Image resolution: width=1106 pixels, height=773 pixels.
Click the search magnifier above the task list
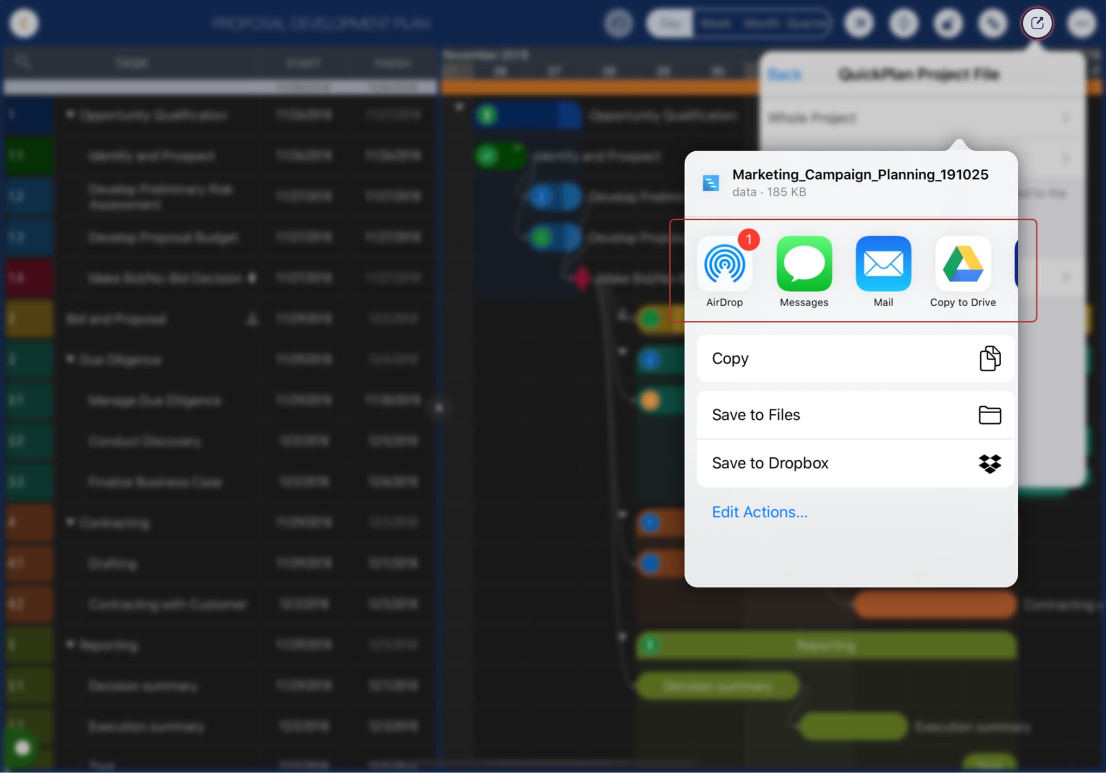(22, 62)
